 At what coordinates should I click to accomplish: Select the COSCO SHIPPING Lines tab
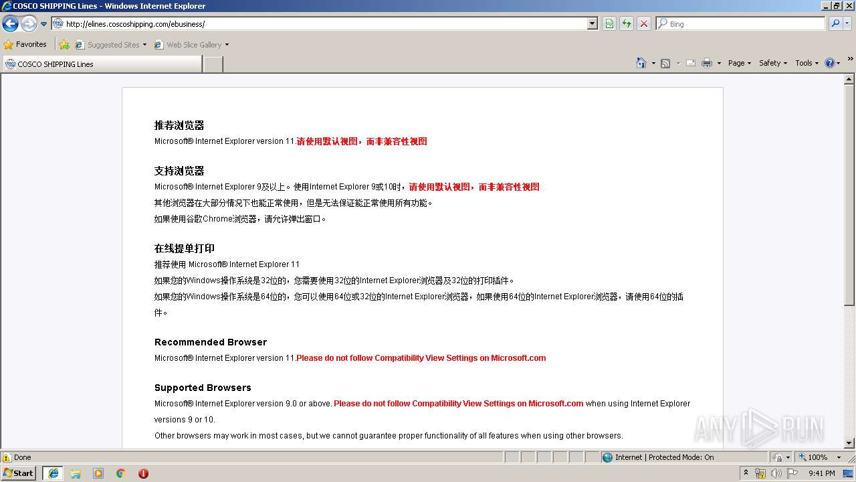tap(102, 64)
